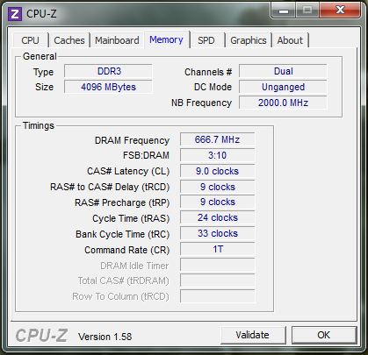Minimize the CPU-Z window

pos(284,11)
